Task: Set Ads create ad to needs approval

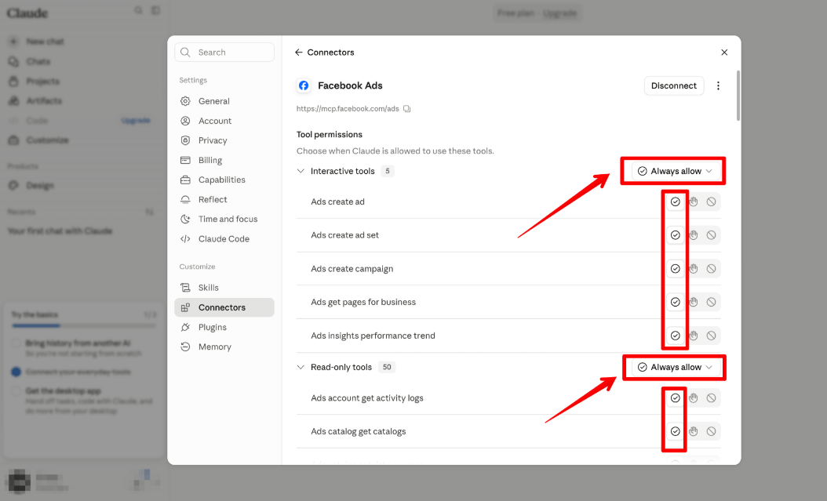Action: click(x=694, y=201)
